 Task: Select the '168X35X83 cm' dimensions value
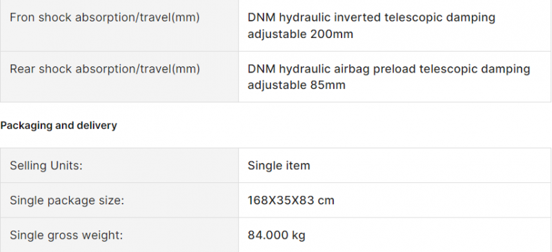pos(290,200)
